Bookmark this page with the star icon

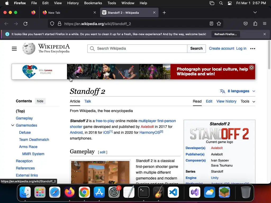219,24
